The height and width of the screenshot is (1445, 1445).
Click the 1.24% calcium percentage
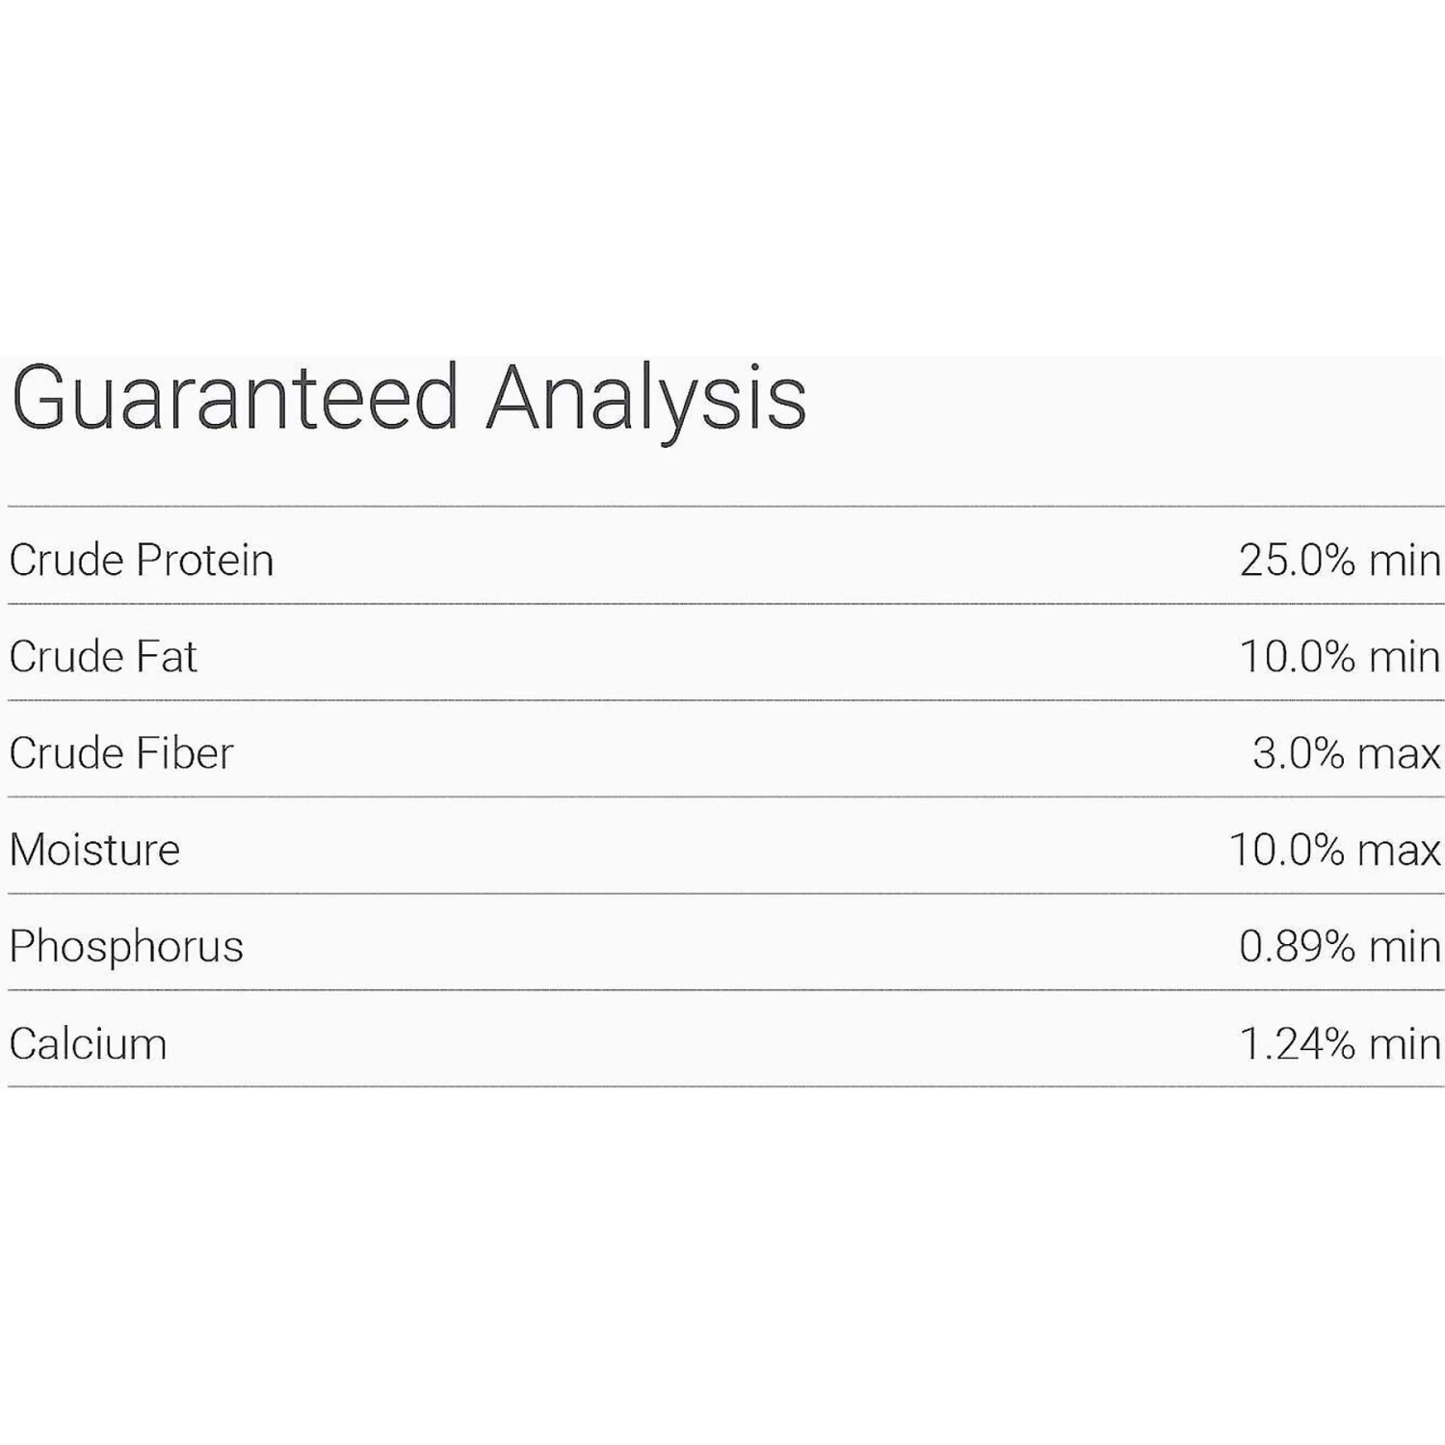[1297, 1043]
